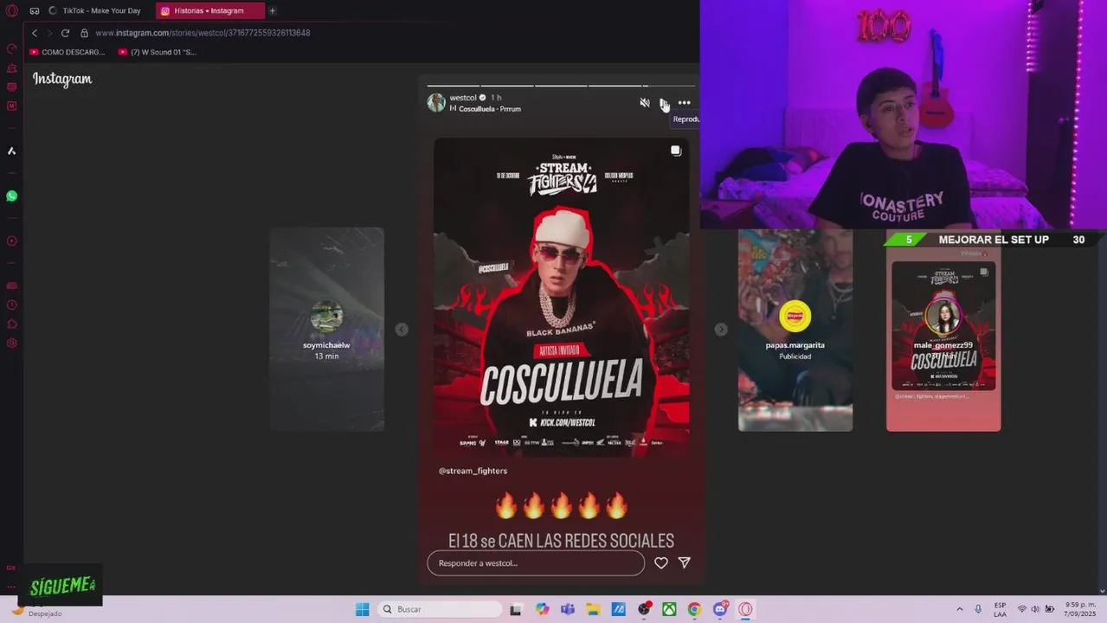Viewport: 1107px width, 623px height.
Task: Open Discord from the taskbar
Action: (720, 609)
